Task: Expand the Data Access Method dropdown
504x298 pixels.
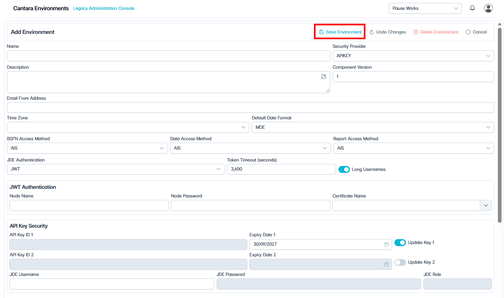Action: pos(251,148)
